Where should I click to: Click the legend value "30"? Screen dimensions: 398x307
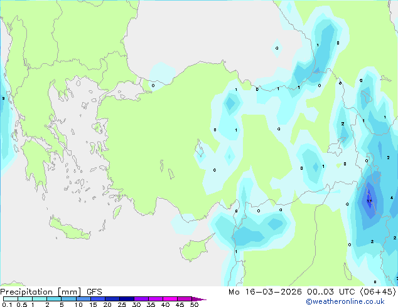coord(136,304)
